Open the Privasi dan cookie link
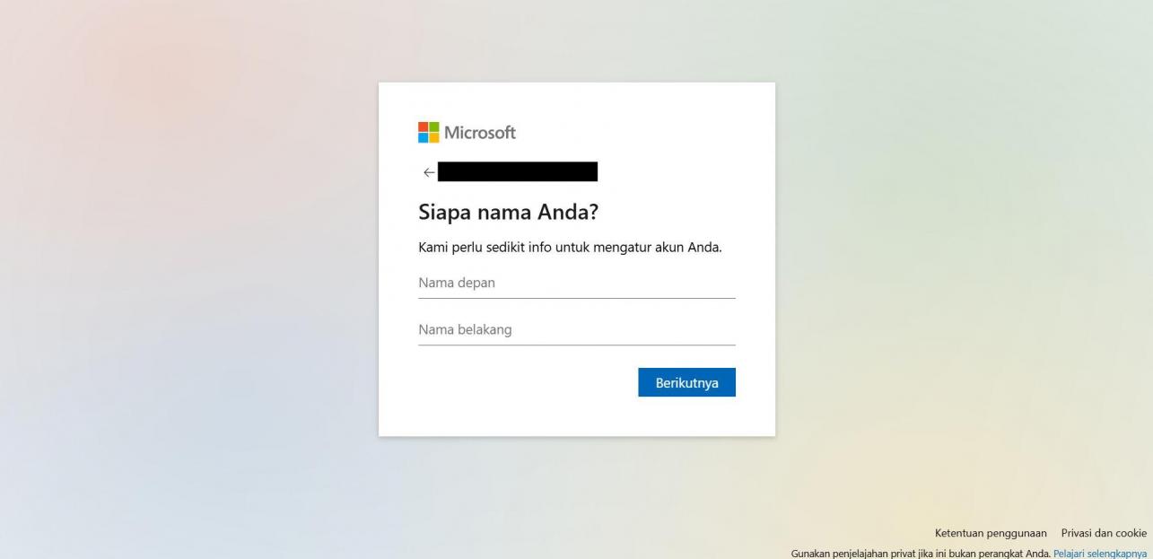The width and height of the screenshot is (1153, 559). pyautogui.click(x=1105, y=532)
